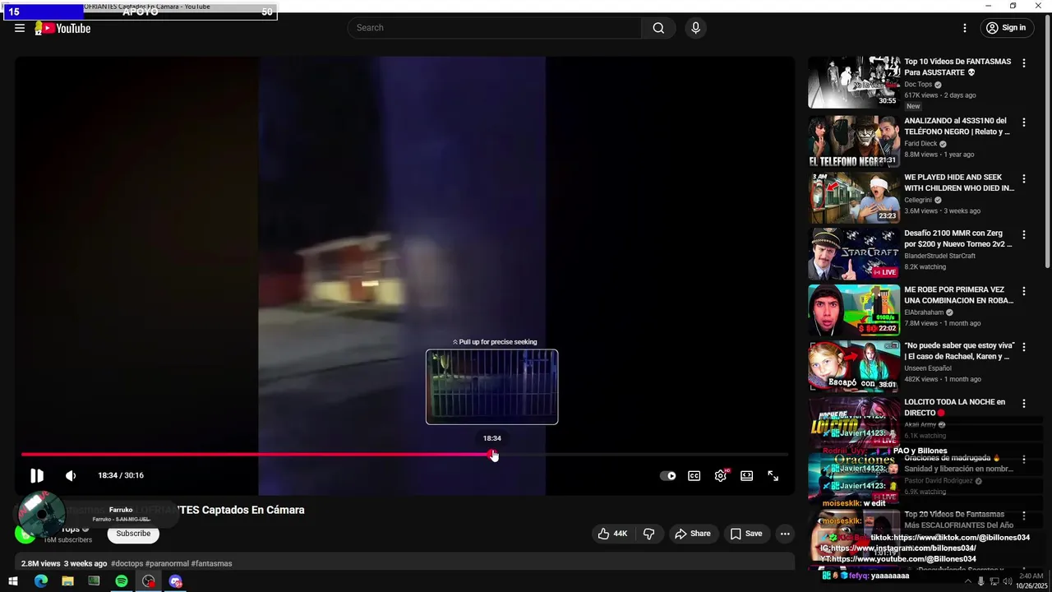Viewport: 1052px width, 592px height.
Task: Go to the YouTube home logo
Action: (62, 28)
